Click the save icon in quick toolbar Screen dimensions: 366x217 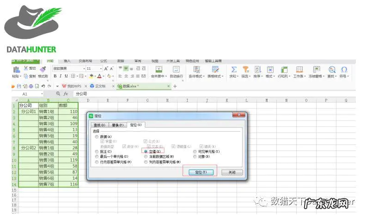[x=19, y=86]
